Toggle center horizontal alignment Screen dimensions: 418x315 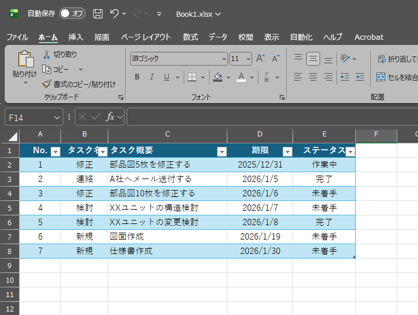pyautogui.click(x=313, y=77)
